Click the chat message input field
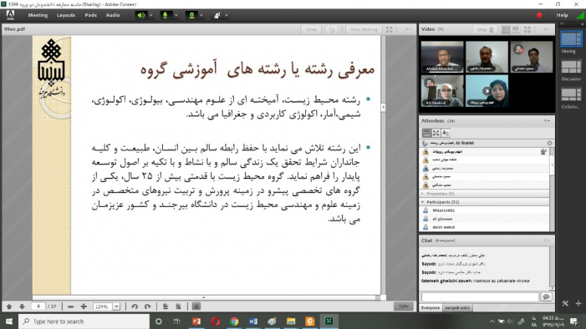This screenshot has height=329, width=586. pyautogui.click(x=480, y=297)
